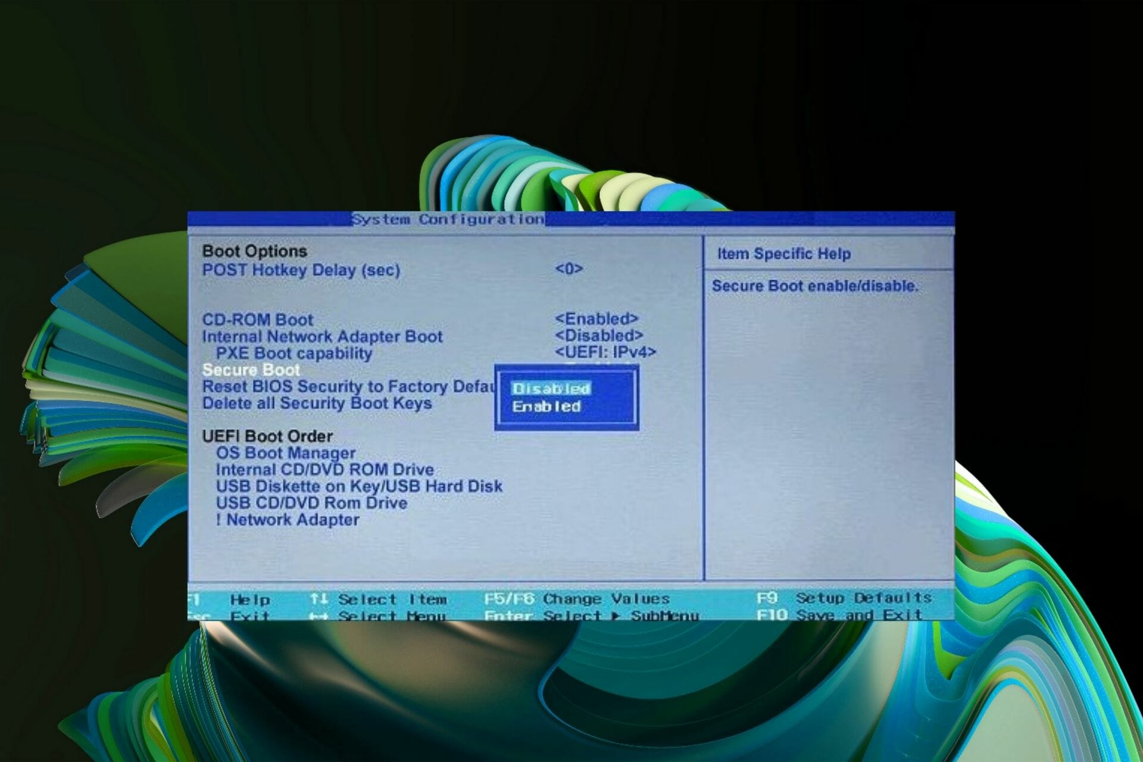
Task: Select Reset BIOS Security to Factory Default
Action: [348, 386]
